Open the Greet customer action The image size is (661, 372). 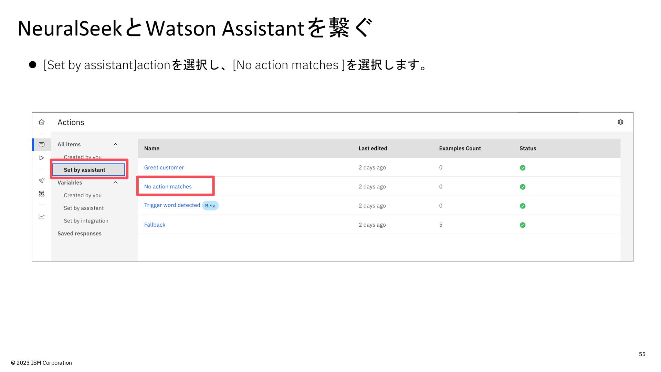pos(164,167)
